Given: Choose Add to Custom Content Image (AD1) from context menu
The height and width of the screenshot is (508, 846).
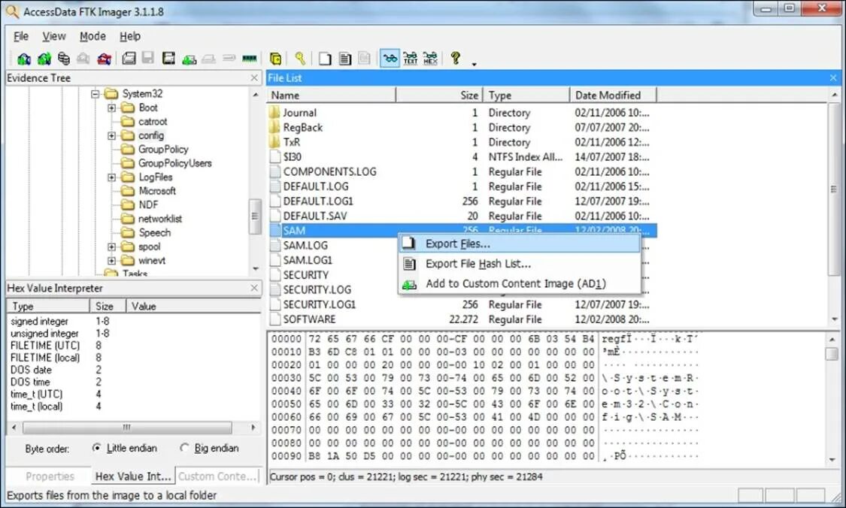Looking at the screenshot, I should (x=519, y=283).
